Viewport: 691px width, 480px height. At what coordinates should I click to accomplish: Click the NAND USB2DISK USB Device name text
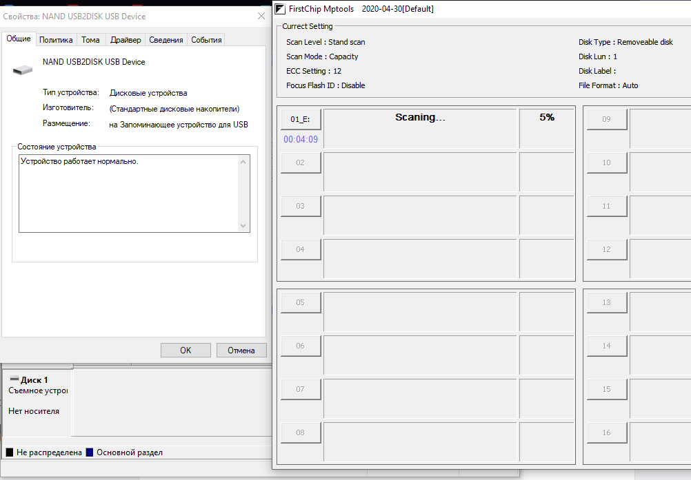coord(94,62)
